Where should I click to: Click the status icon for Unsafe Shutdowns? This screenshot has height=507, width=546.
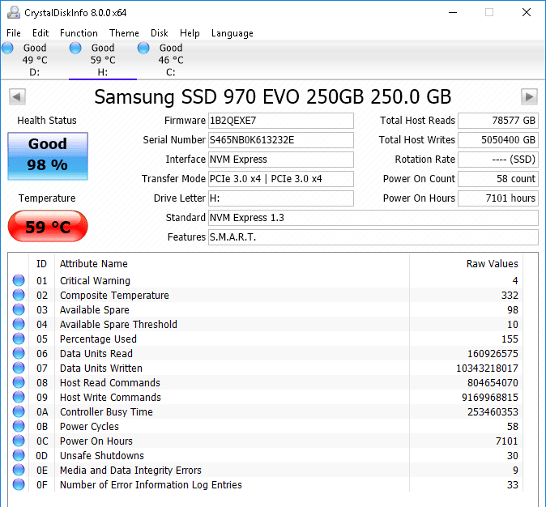coord(19,455)
